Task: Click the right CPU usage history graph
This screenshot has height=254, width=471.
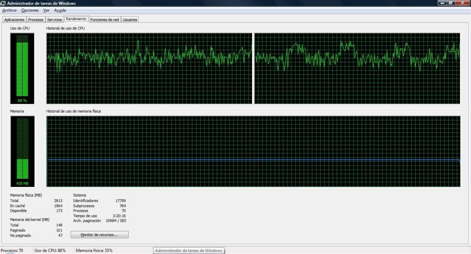Action: [357, 68]
